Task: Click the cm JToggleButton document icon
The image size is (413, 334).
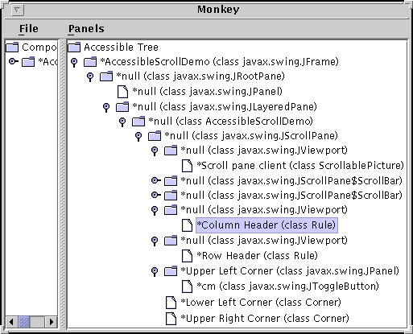Action: coord(187,287)
